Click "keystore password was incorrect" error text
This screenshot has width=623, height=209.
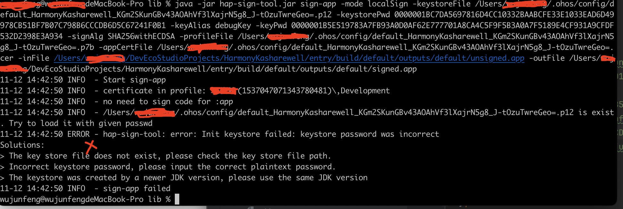click(x=369, y=134)
